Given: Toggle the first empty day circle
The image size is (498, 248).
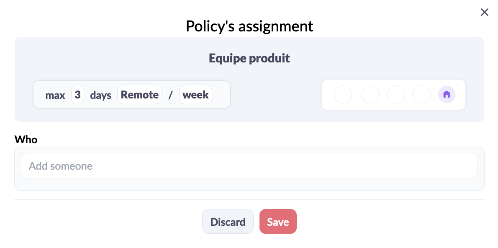Looking at the screenshot, I should tap(343, 95).
